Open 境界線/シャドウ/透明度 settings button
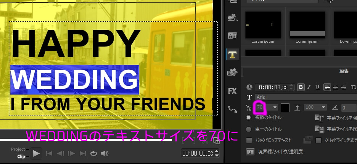The height and width of the screenshot is (164, 357). 251,152
